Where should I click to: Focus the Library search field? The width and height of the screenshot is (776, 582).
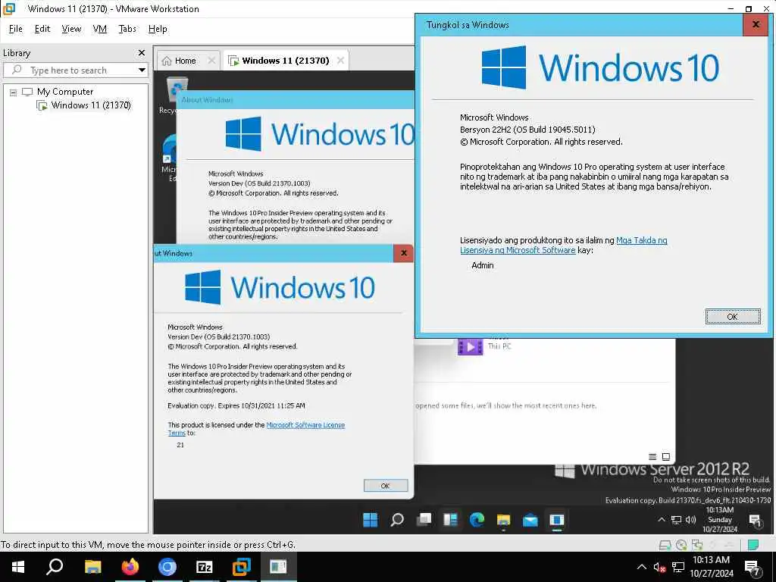[74, 70]
